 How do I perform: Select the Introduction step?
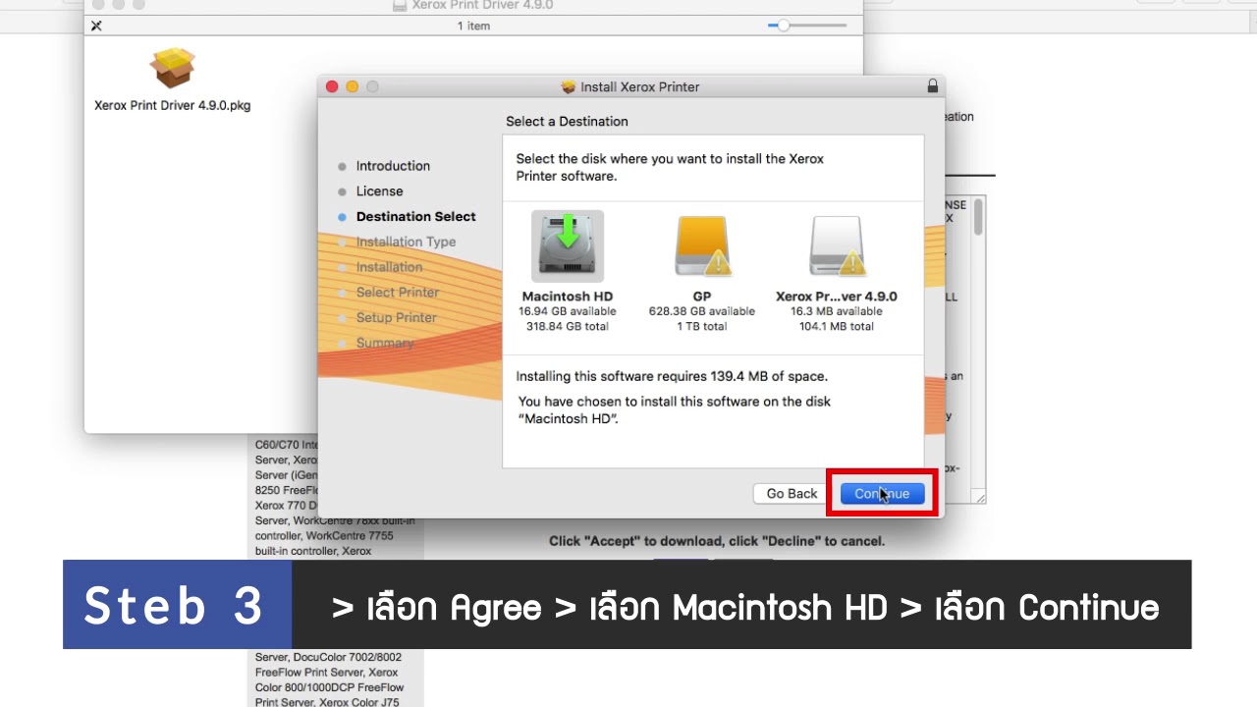[x=393, y=166]
